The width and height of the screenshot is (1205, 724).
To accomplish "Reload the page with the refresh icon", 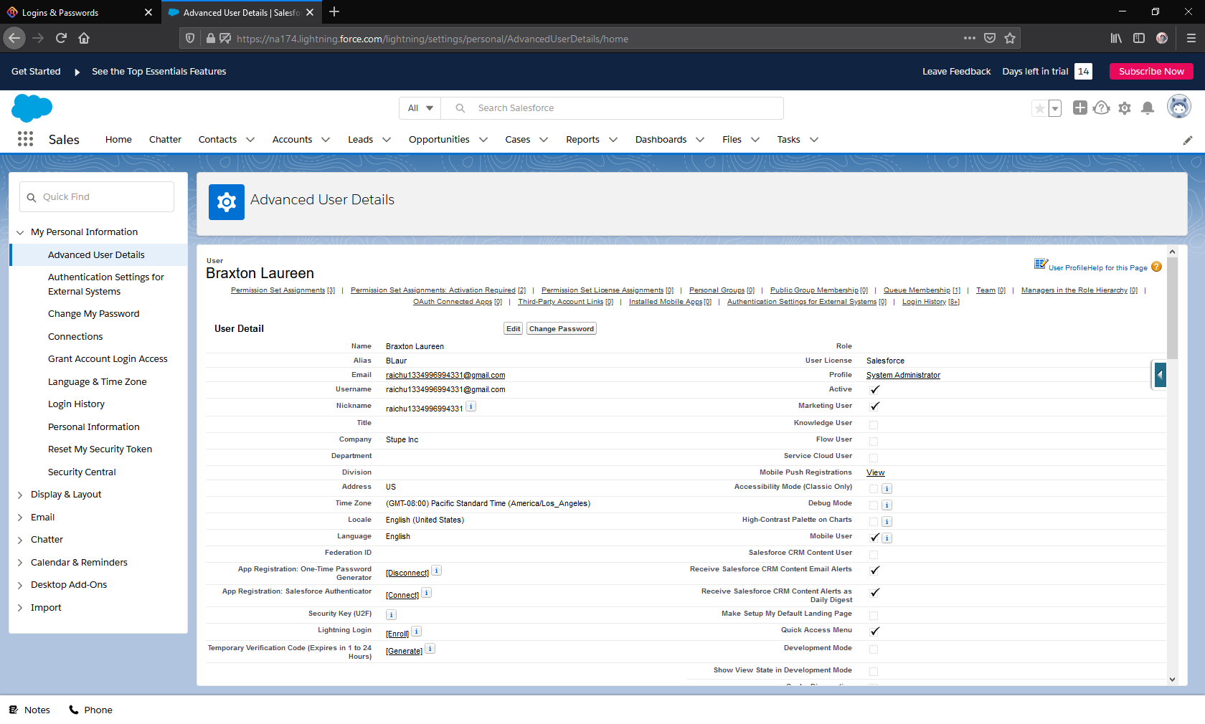I will click(61, 38).
